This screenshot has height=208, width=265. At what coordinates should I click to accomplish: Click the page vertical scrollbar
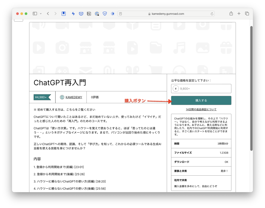point(251,88)
